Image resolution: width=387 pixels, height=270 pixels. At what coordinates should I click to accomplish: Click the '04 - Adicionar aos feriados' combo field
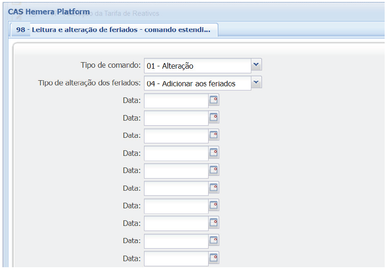(x=197, y=84)
